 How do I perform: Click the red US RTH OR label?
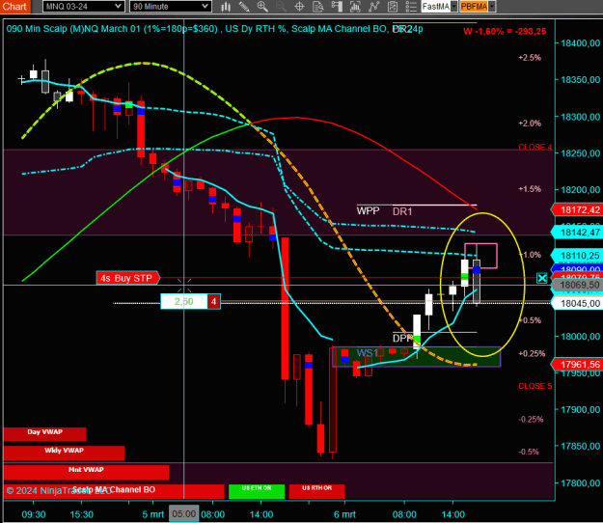pyautogui.click(x=316, y=491)
